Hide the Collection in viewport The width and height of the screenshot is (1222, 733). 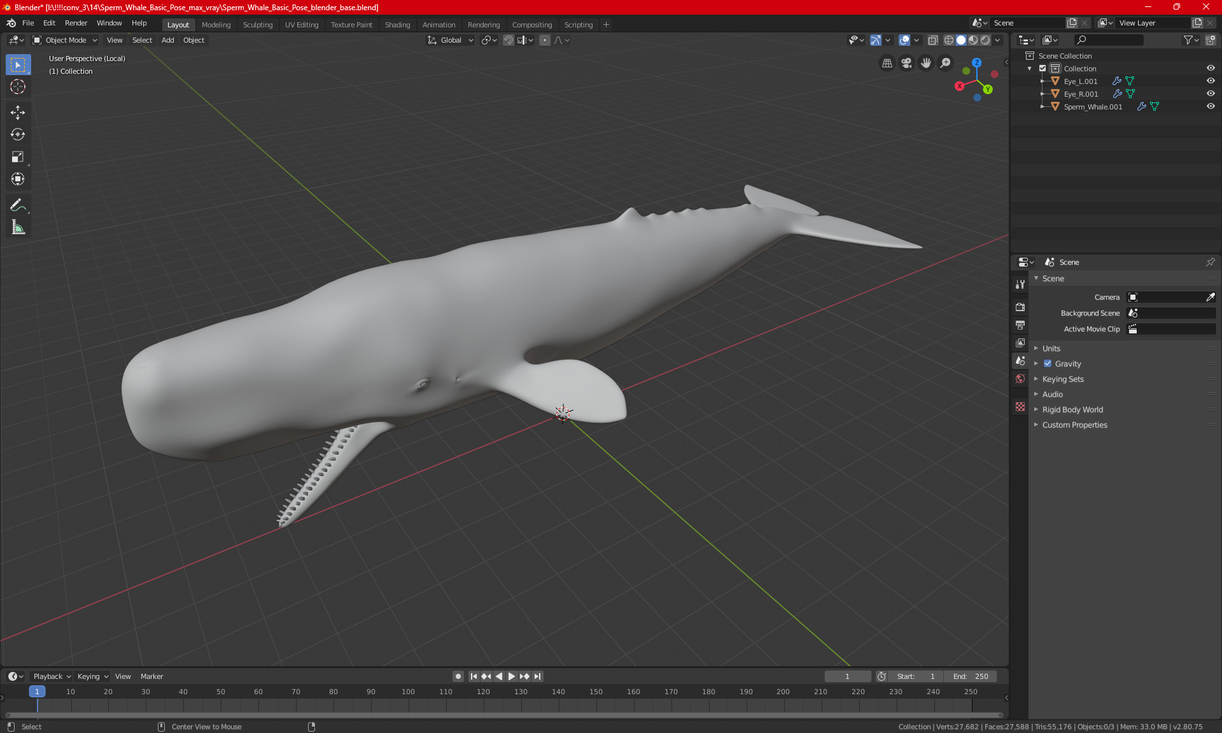pos(1211,69)
